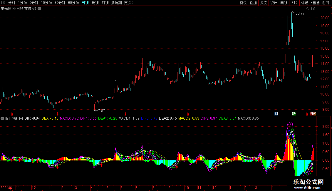Click the MACD2: 0.53 value
Image resolution: width=332 pixels, height=191 pixels.
(x=189, y=118)
